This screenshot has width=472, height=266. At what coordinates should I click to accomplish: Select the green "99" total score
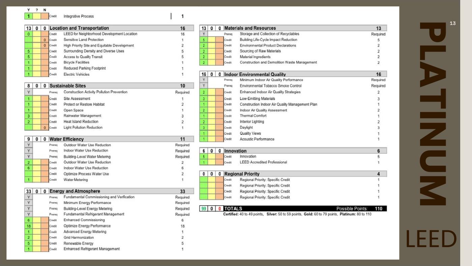(x=204, y=209)
